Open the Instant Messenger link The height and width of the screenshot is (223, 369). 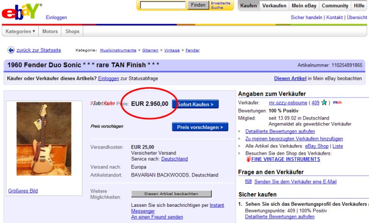pos(217,205)
